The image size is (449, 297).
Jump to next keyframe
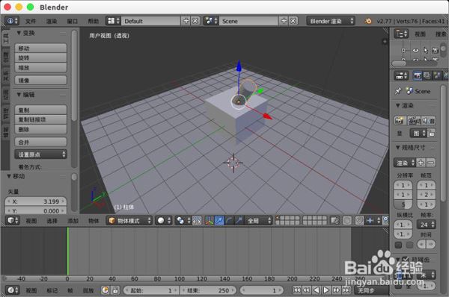point(336,290)
